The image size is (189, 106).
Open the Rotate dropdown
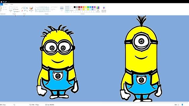[17, 11]
